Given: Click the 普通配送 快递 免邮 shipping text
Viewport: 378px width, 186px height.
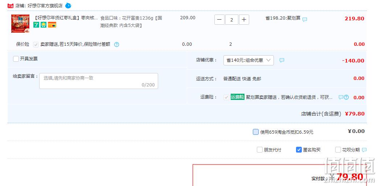Looking at the screenshot, I should [x=242, y=79].
